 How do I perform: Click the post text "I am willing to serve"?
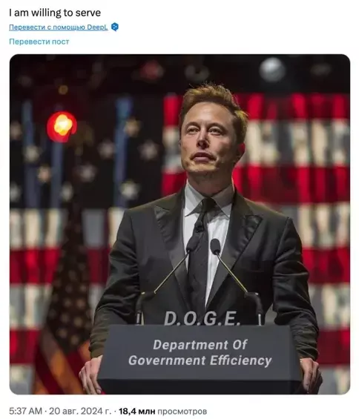coord(55,13)
